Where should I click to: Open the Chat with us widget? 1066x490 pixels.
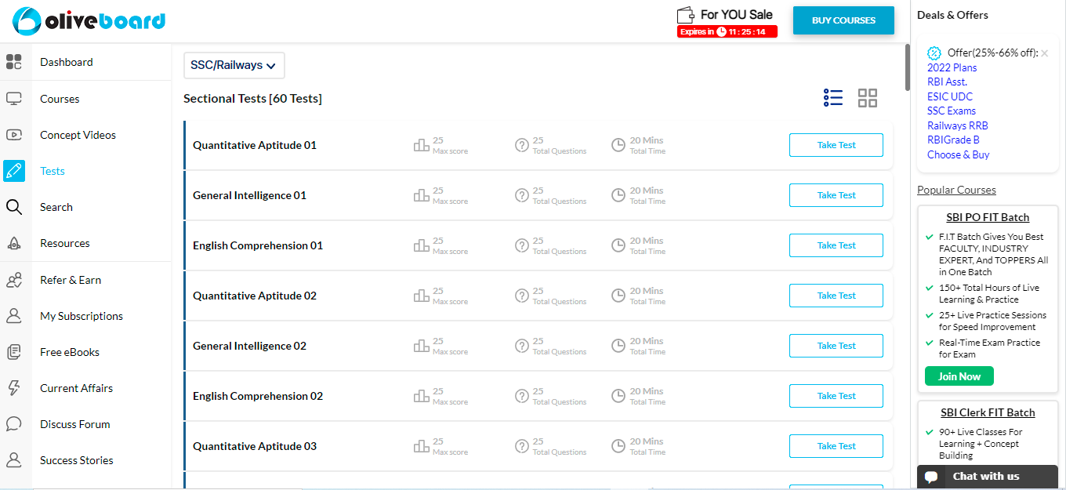988,477
